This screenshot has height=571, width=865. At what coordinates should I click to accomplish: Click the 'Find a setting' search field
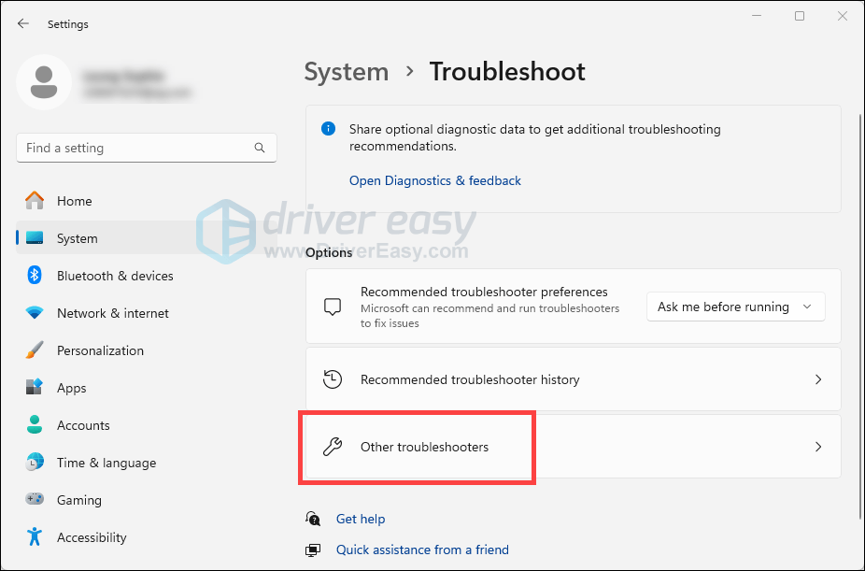pos(135,148)
